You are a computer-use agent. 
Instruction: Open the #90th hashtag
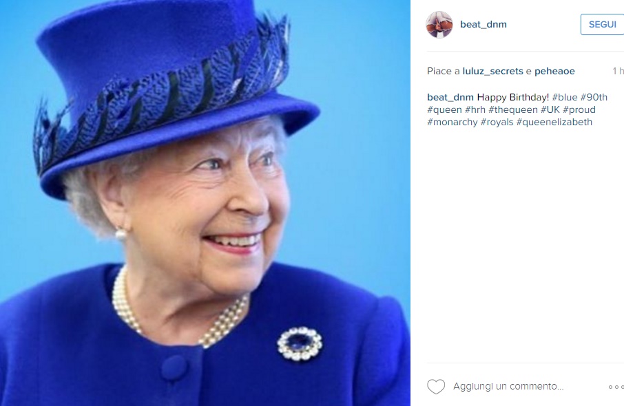click(x=594, y=98)
